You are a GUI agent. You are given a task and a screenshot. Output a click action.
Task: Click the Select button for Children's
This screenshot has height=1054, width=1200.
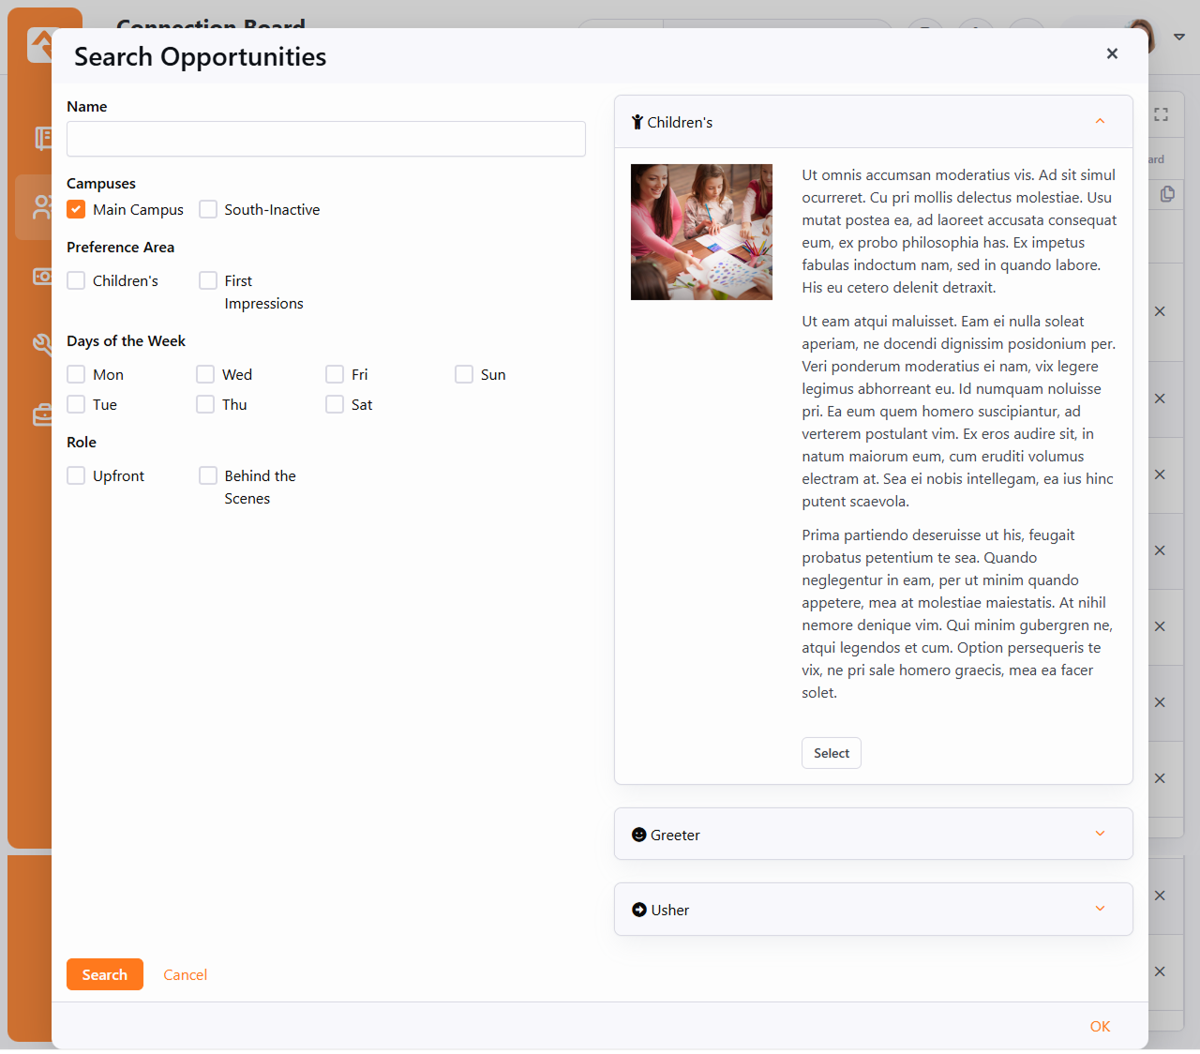[x=831, y=753]
